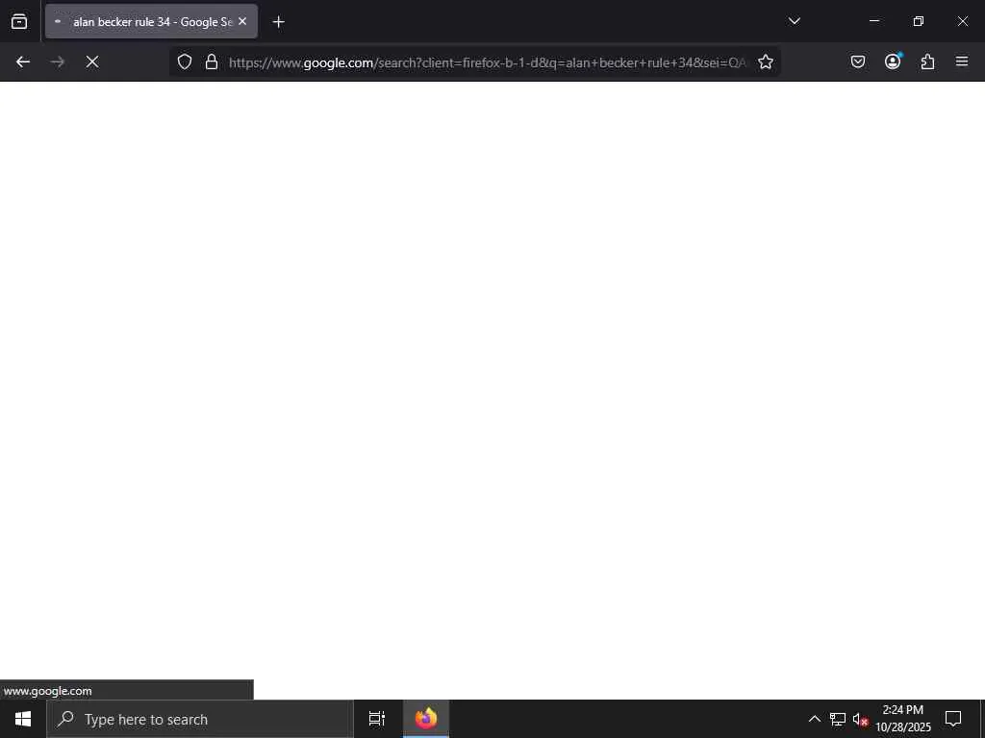Open the Extensions puzzle-piece menu
Screen dimensions: 985x738
(x=927, y=61)
